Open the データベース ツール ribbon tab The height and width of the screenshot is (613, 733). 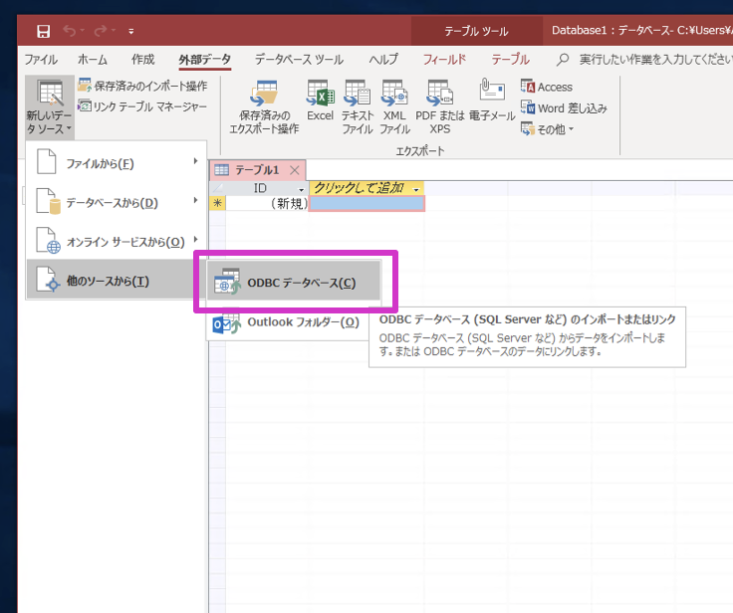[x=299, y=60]
